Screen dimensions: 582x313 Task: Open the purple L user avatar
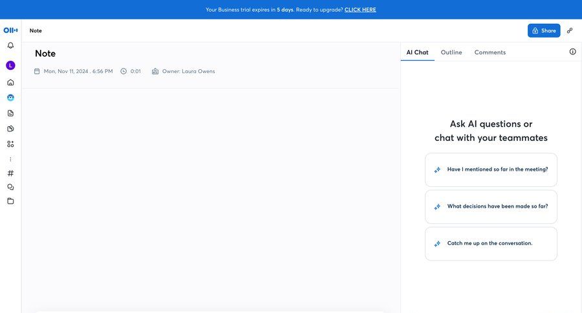pyautogui.click(x=10, y=66)
